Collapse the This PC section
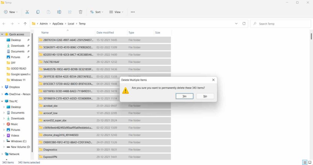The width and height of the screenshot is (313, 165). pos(2,101)
